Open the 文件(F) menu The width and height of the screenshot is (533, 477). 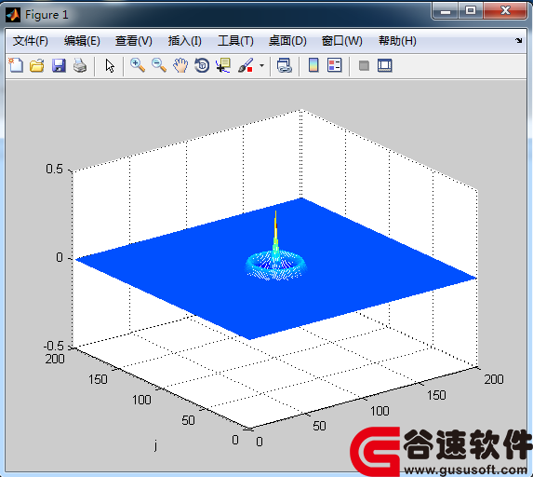click(31, 41)
